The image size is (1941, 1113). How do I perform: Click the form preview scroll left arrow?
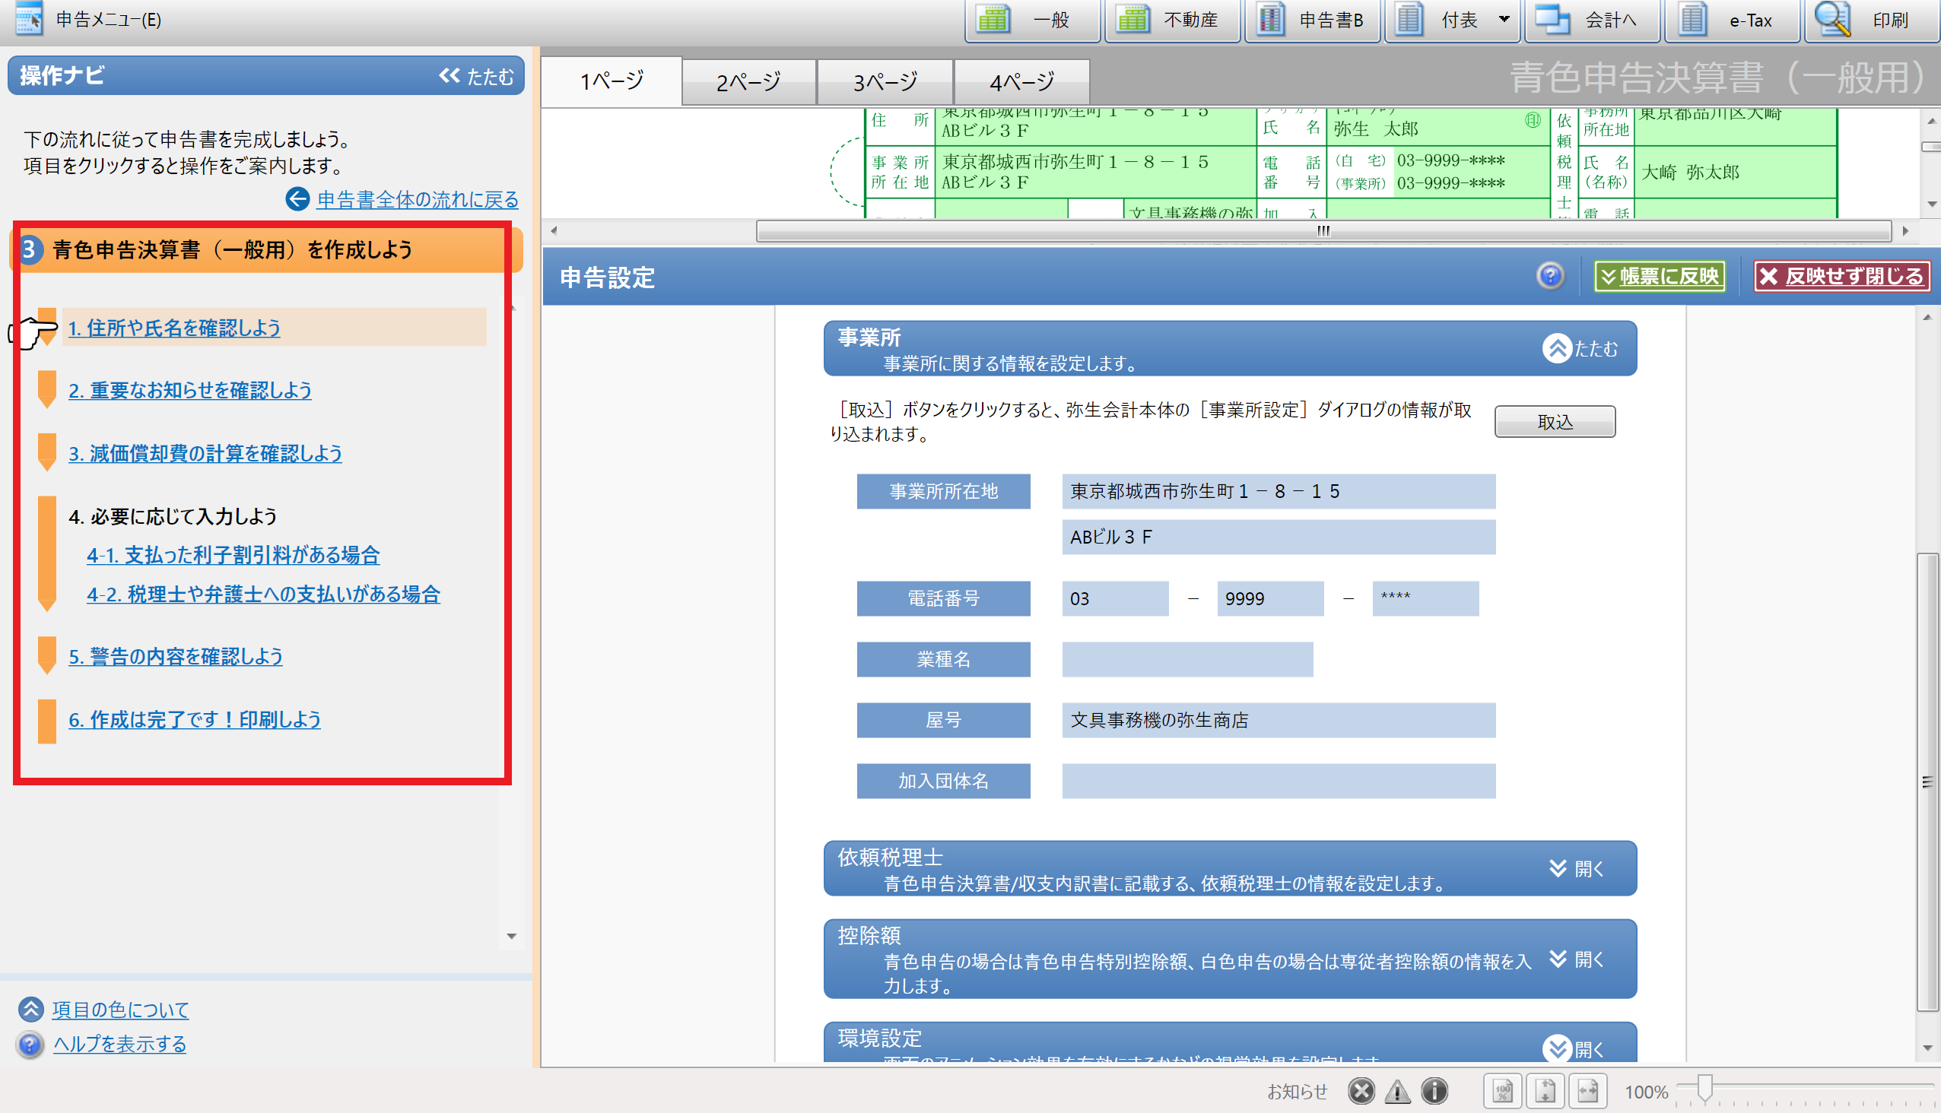[x=554, y=231]
